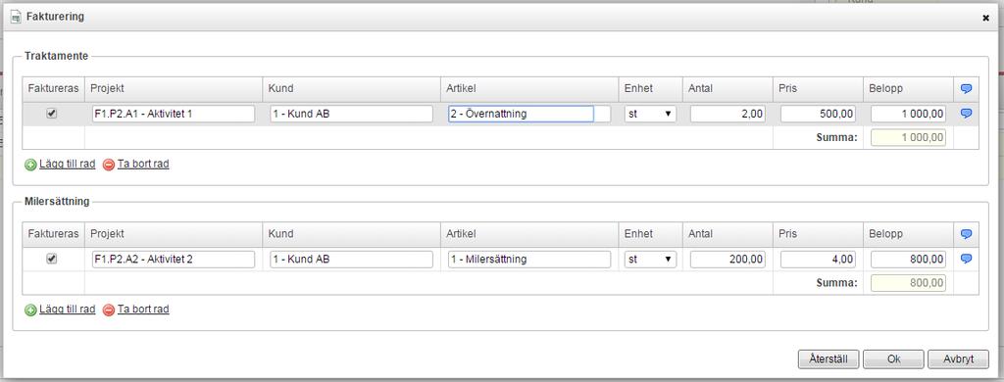Click red minus icon under Traktamente
The image size is (1004, 382).
[x=108, y=165]
